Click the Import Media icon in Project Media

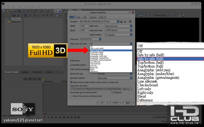(x=10, y=15)
